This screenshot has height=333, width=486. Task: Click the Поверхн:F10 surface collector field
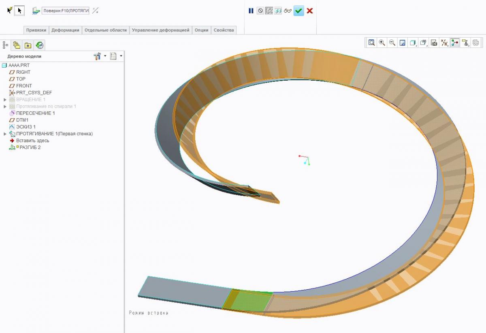66,11
